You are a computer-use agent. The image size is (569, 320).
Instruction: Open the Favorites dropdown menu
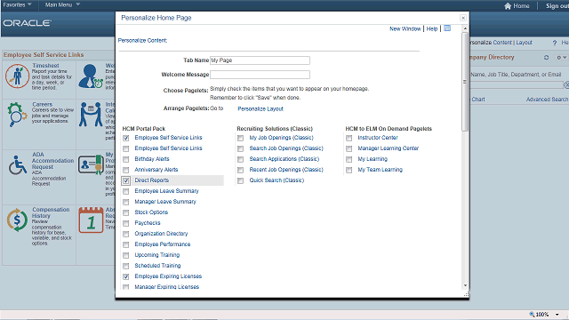pos(18,4)
